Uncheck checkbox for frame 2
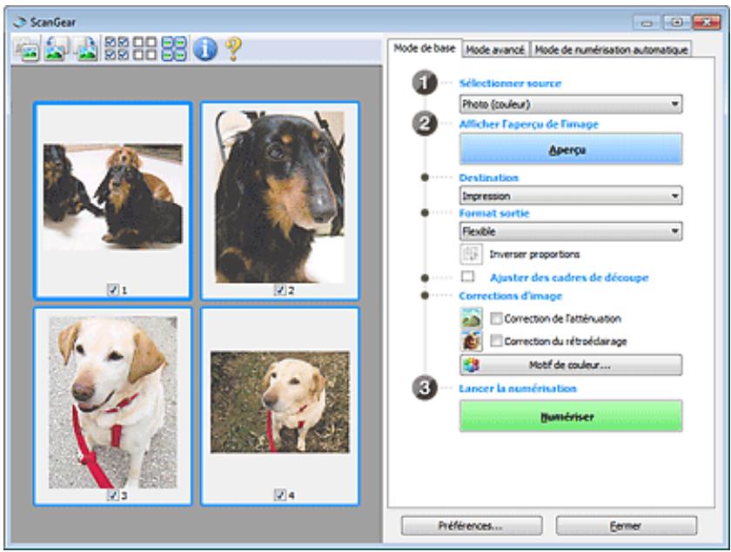Screen dimensions: 731x552 (x=279, y=290)
